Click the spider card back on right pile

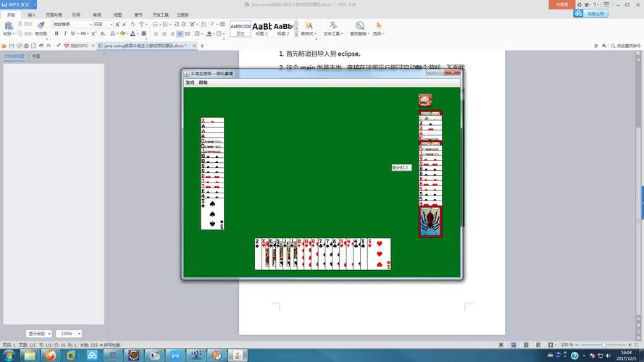pos(430,222)
